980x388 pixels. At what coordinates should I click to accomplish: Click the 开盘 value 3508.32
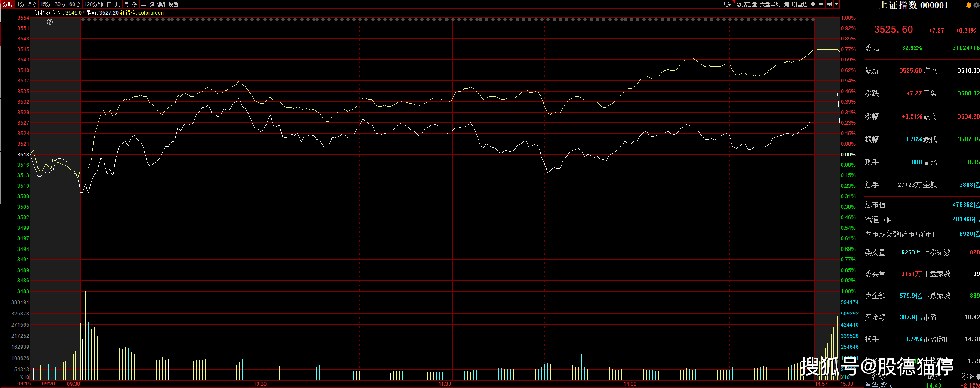pos(968,93)
